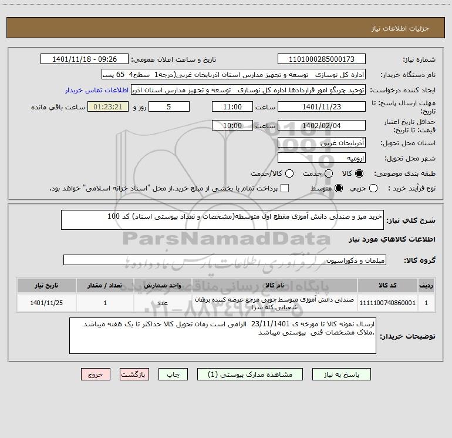
Task: Click the delivery city field ارومیه
Action: 322,158
